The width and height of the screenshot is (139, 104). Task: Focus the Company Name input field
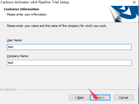pyautogui.click(x=69, y=63)
